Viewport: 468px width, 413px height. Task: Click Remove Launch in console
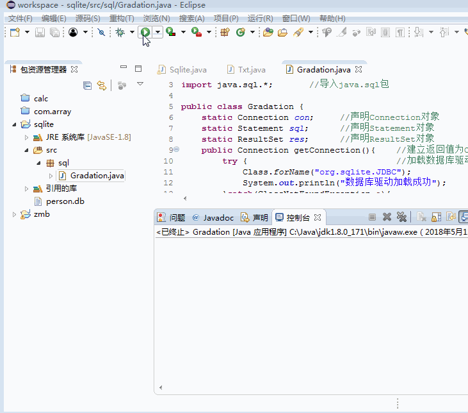[387, 217]
